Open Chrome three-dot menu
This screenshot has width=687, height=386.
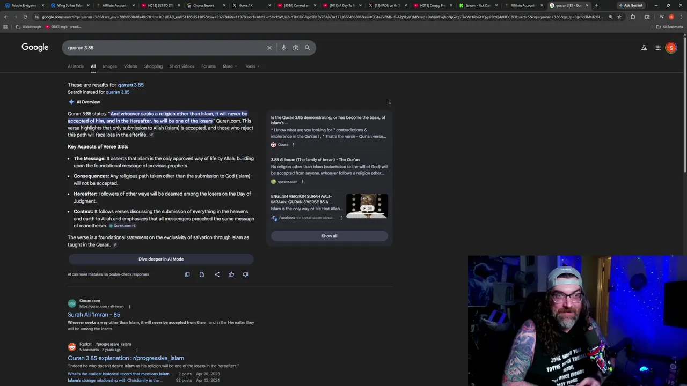pos(680,17)
